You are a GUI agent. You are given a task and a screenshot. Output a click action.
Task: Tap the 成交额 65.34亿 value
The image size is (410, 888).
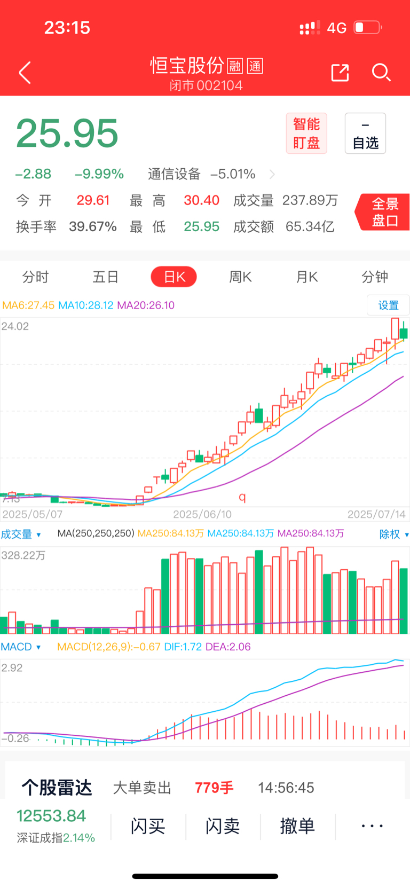coord(310,226)
